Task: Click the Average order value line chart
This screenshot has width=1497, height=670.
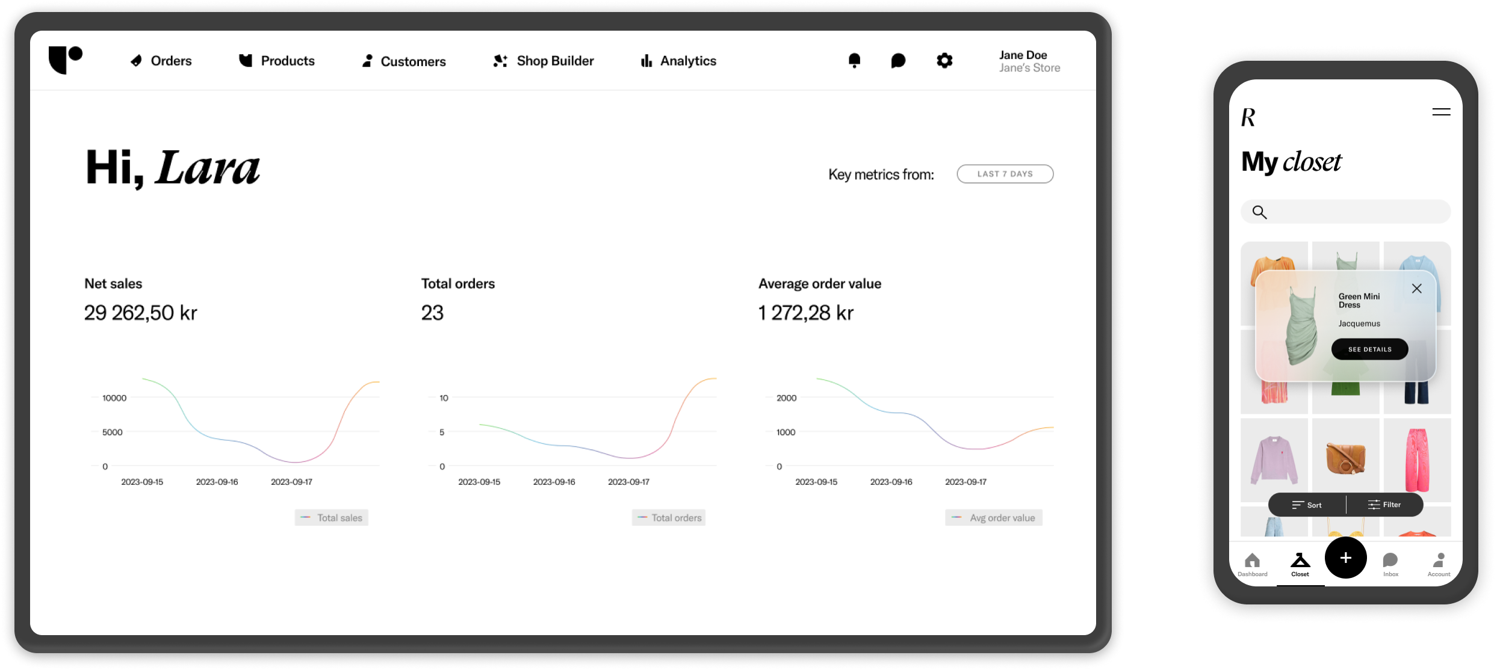Action: 909,430
